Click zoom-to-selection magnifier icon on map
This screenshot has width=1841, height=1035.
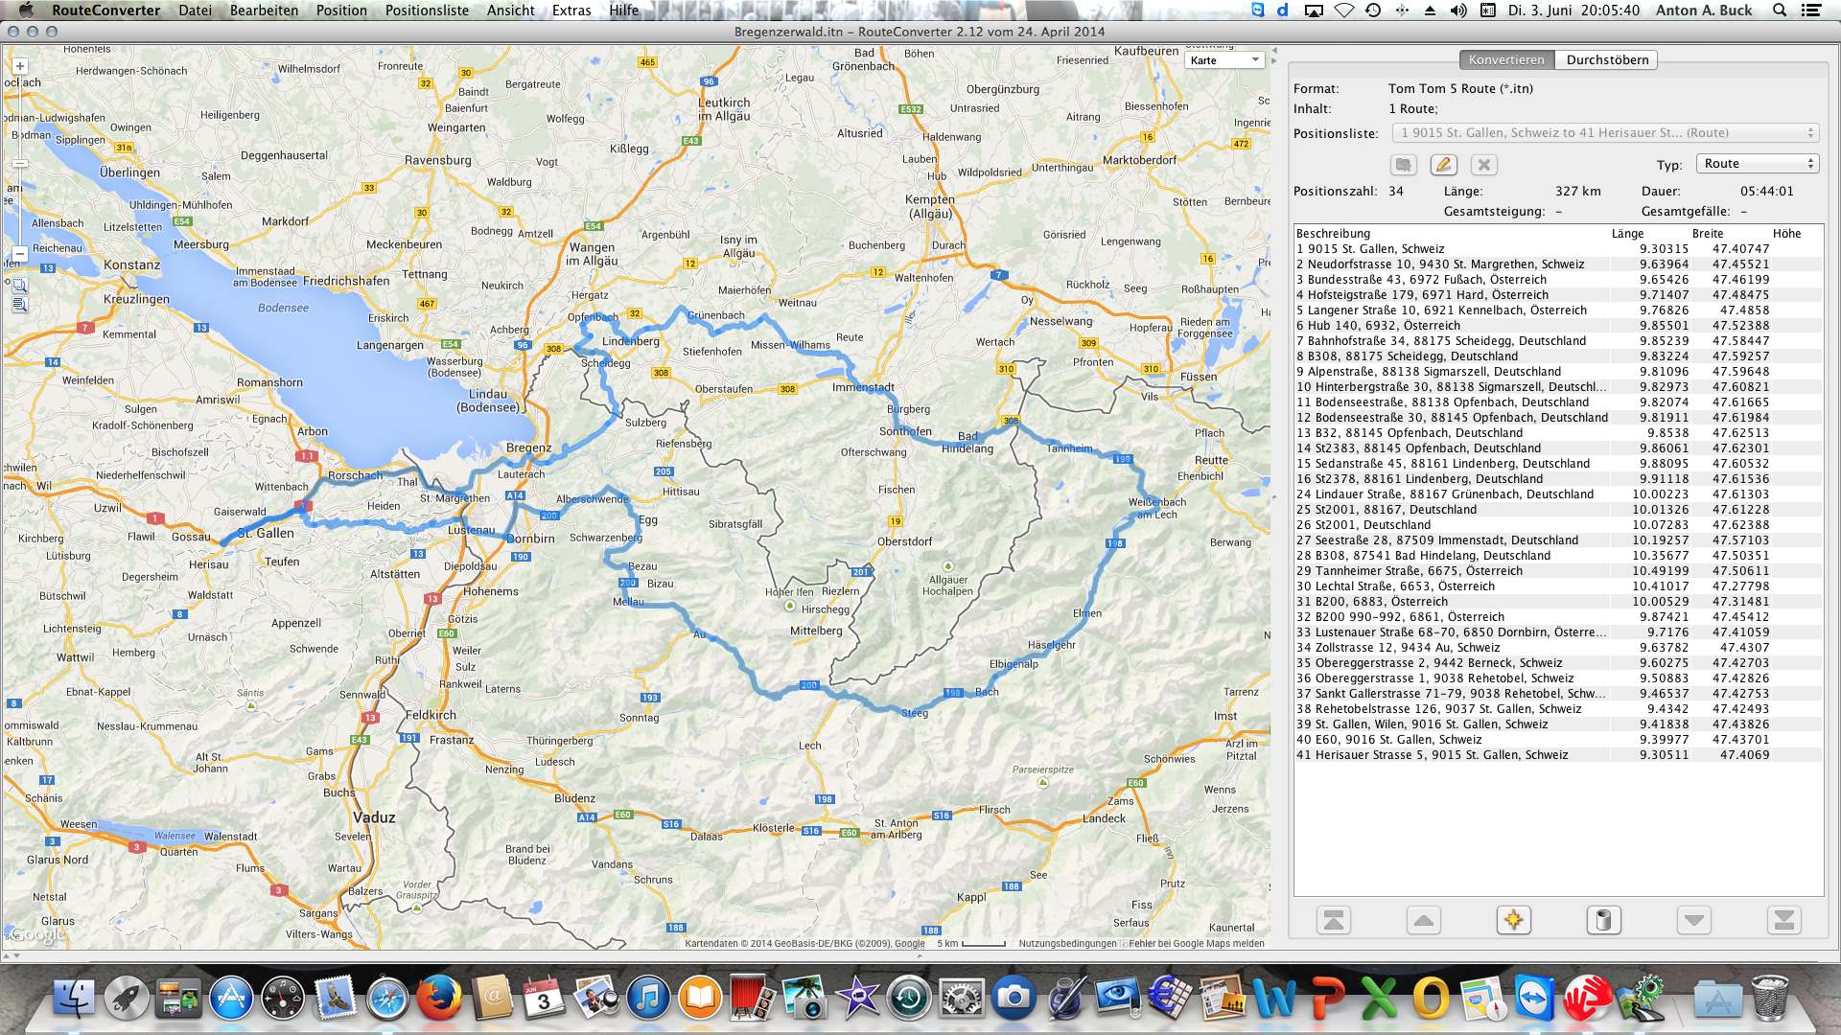tap(20, 285)
